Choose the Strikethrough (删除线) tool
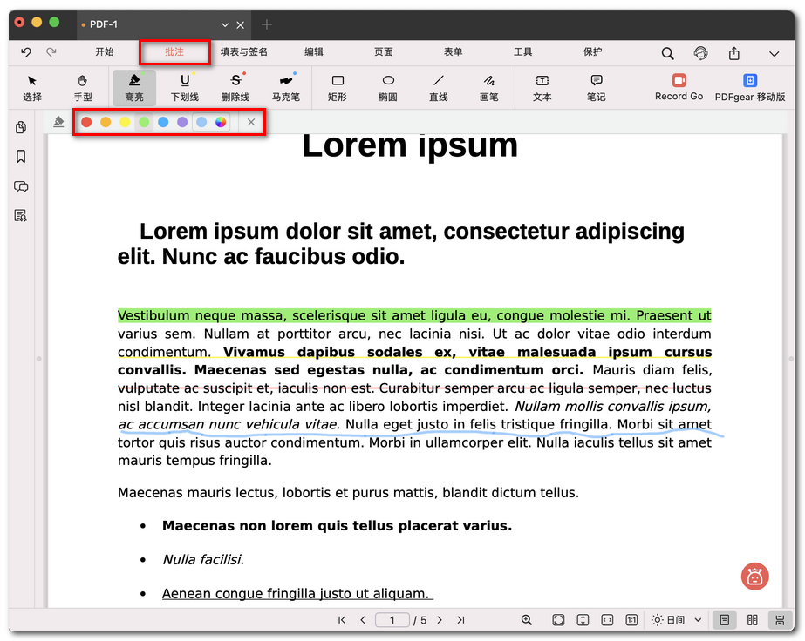This screenshot has width=805, height=641. click(235, 87)
